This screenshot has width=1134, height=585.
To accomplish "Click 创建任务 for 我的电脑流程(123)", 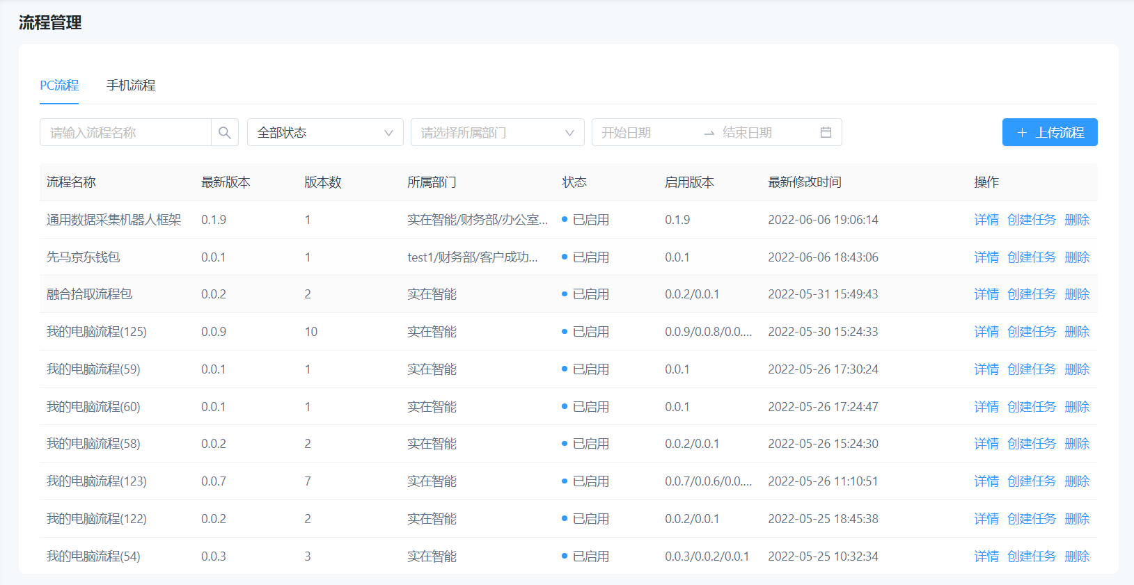I will coord(1031,481).
